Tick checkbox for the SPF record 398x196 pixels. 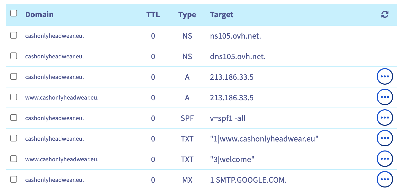[x=14, y=118]
